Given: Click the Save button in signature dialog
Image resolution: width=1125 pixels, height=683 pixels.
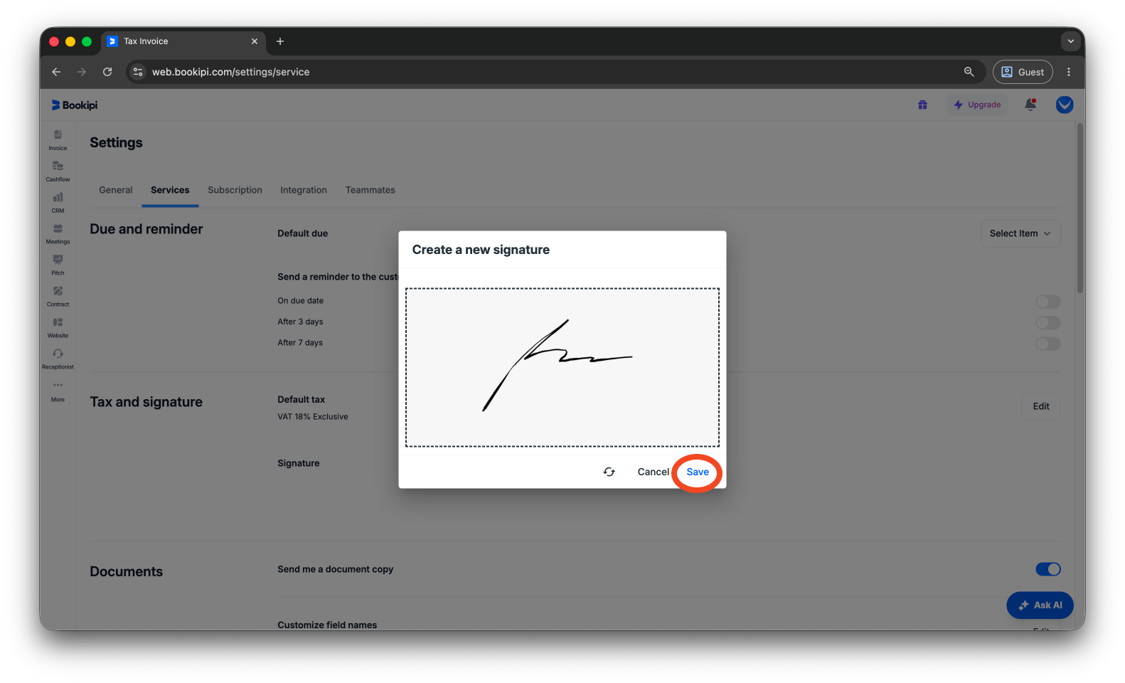Looking at the screenshot, I should (x=698, y=472).
